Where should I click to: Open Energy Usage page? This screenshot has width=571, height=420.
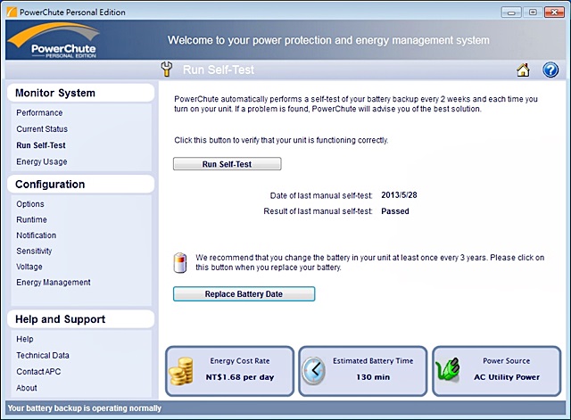(42, 161)
